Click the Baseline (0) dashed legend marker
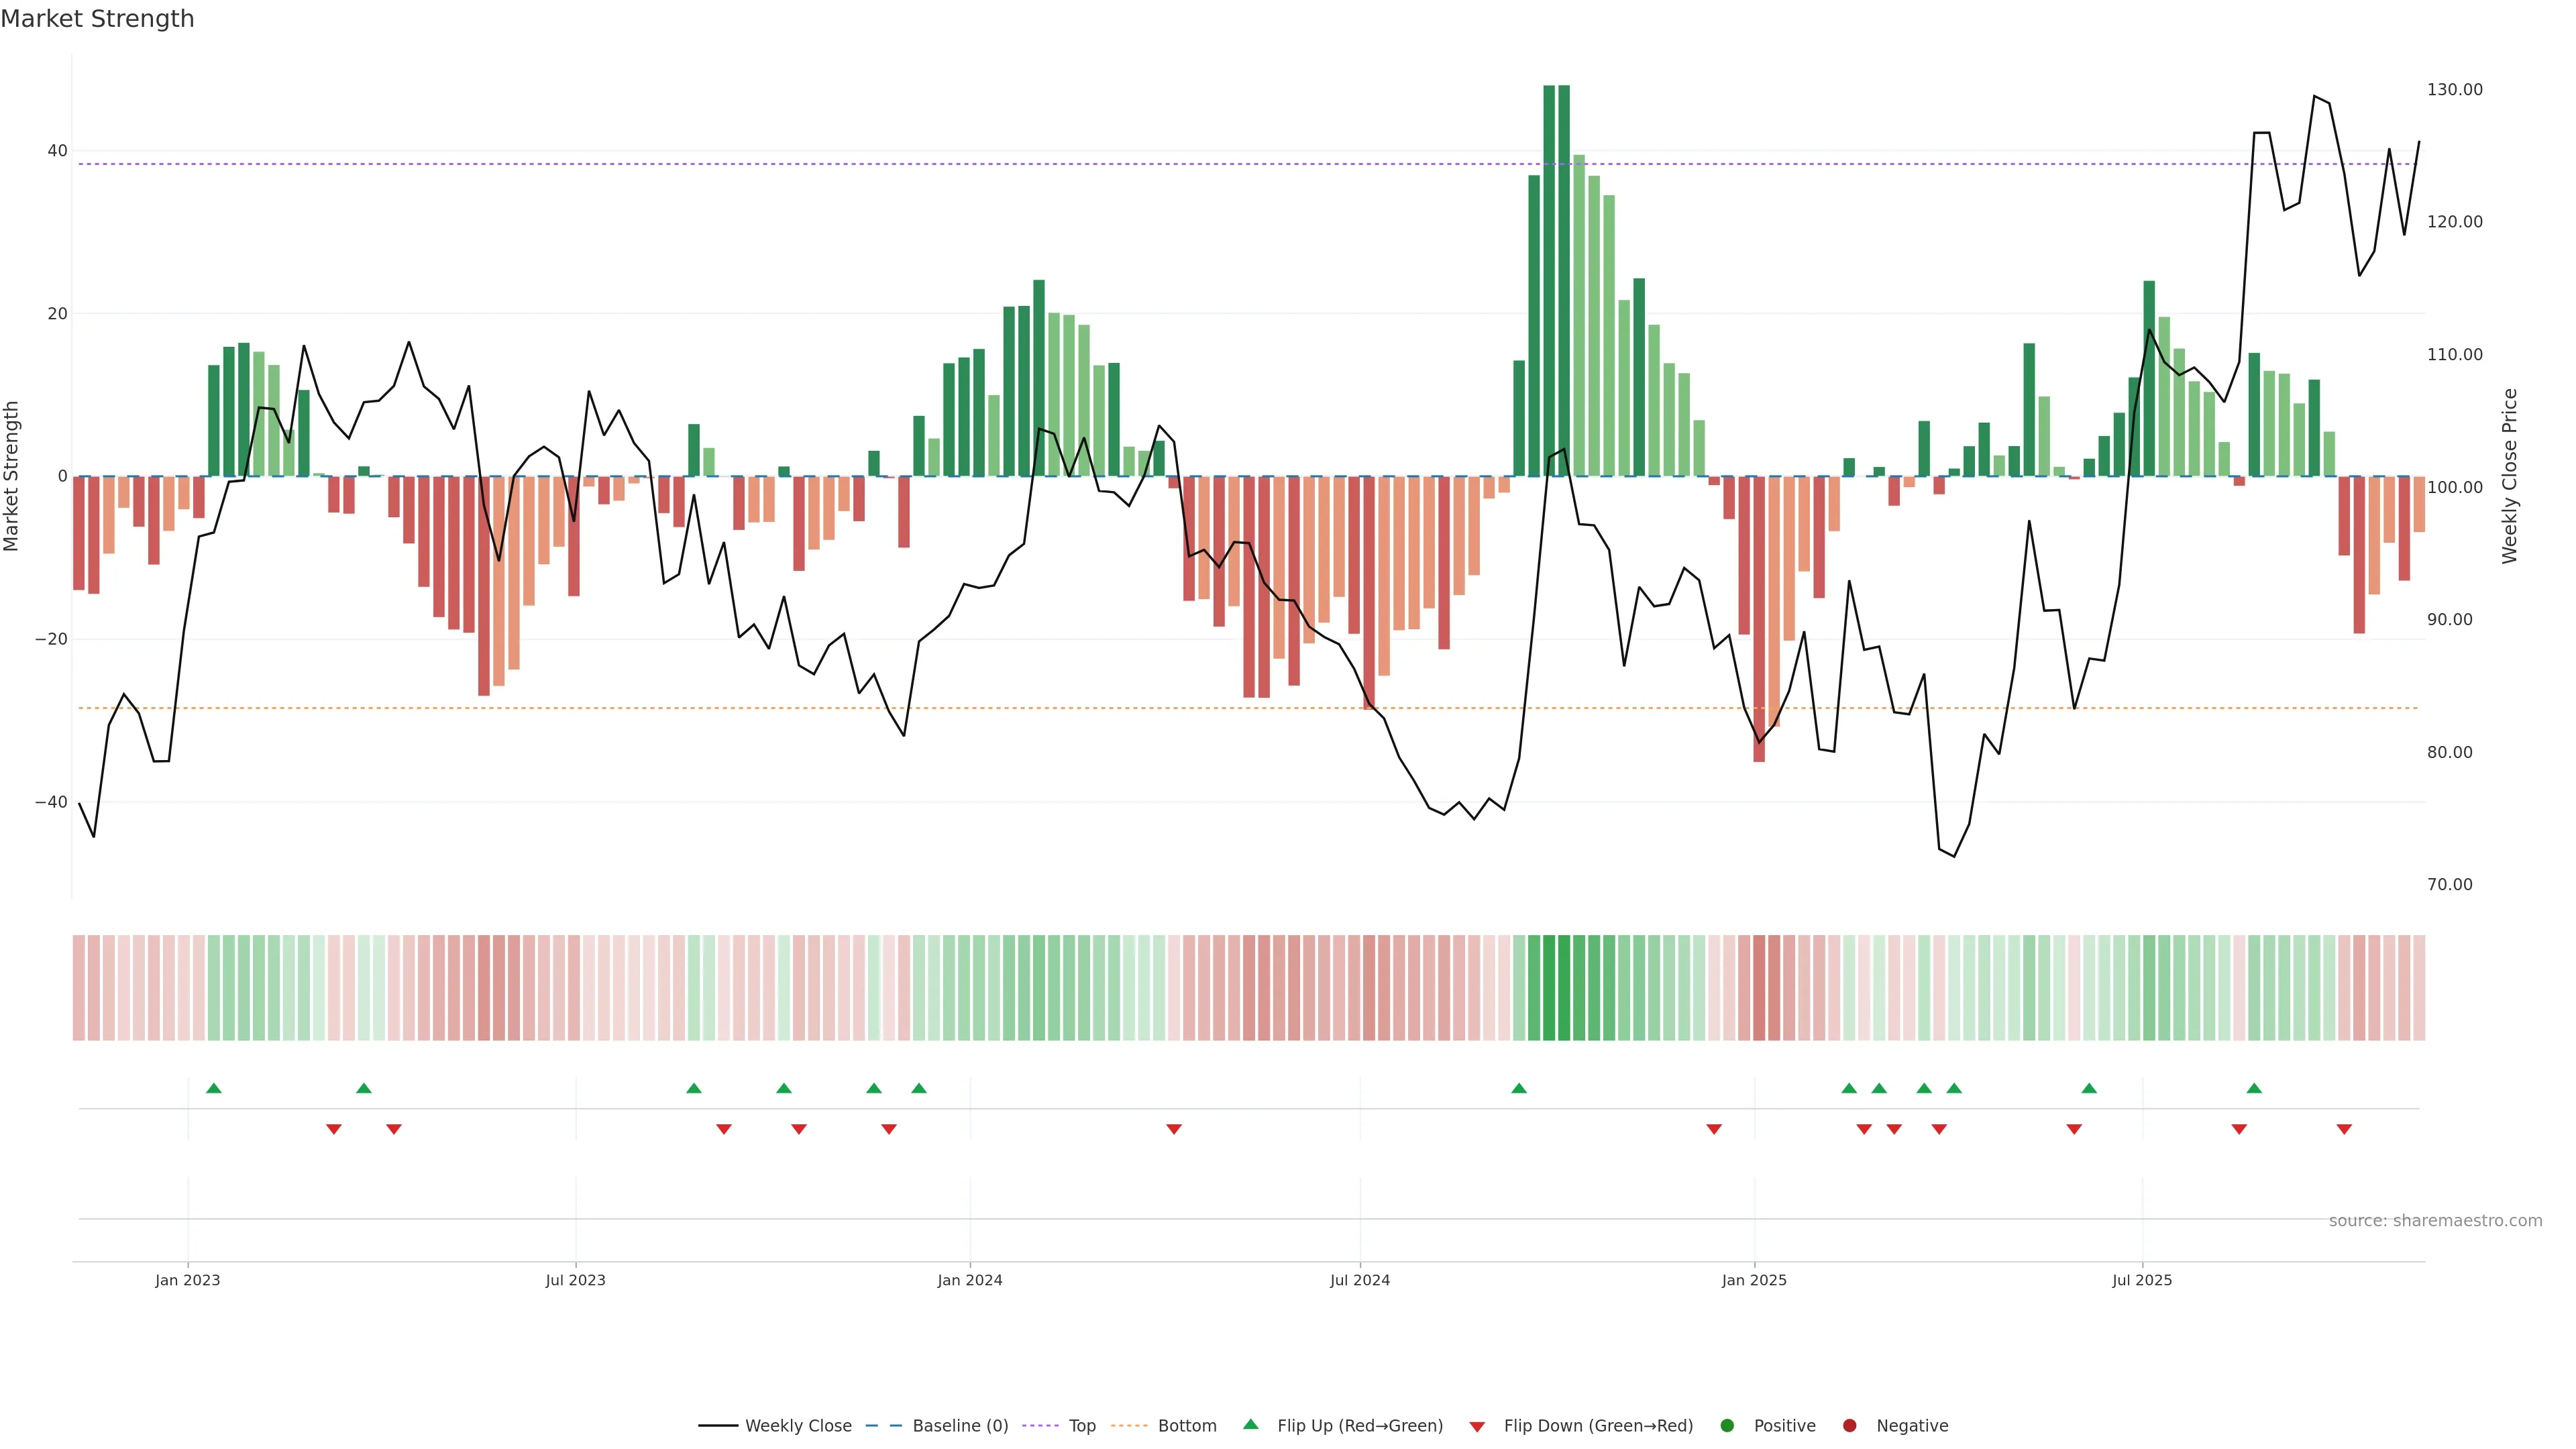 click(x=883, y=1426)
